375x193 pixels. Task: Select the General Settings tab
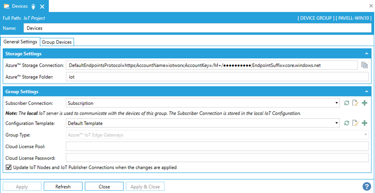pyautogui.click(x=20, y=42)
